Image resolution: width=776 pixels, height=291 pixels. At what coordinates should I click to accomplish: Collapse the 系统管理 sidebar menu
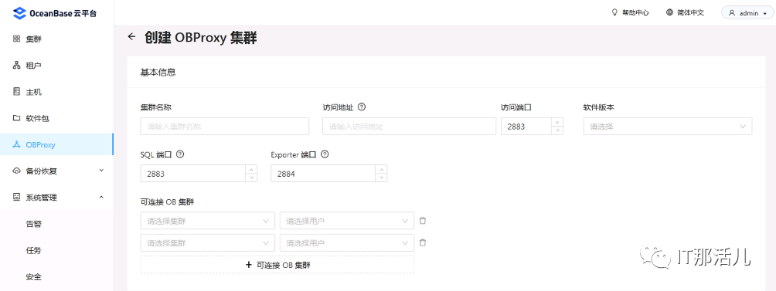pyautogui.click(x=56, y=198)
